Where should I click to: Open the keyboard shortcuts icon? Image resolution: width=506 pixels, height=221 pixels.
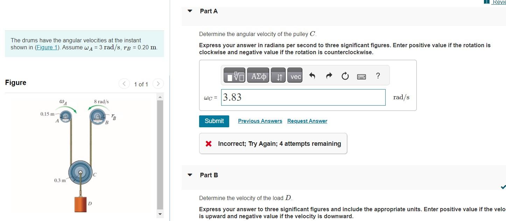(x=361, y=76)
